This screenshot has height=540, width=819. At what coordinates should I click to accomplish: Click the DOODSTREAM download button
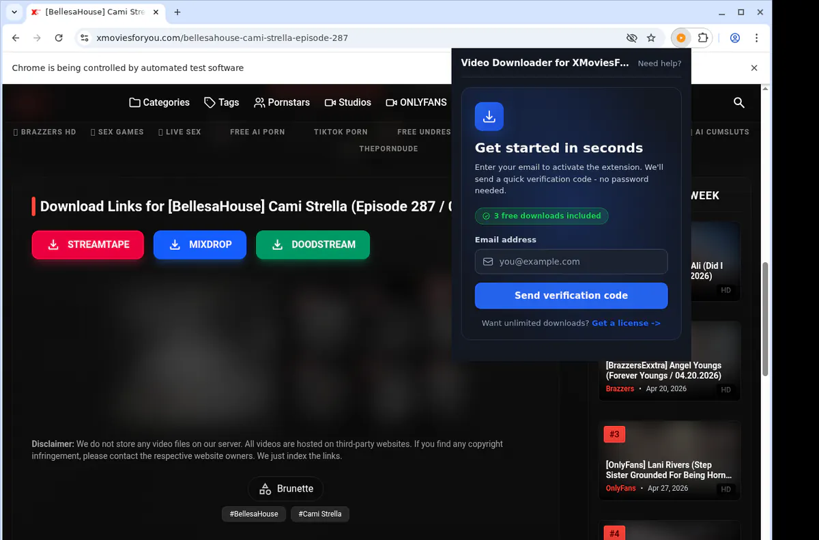tap(313, 244)
